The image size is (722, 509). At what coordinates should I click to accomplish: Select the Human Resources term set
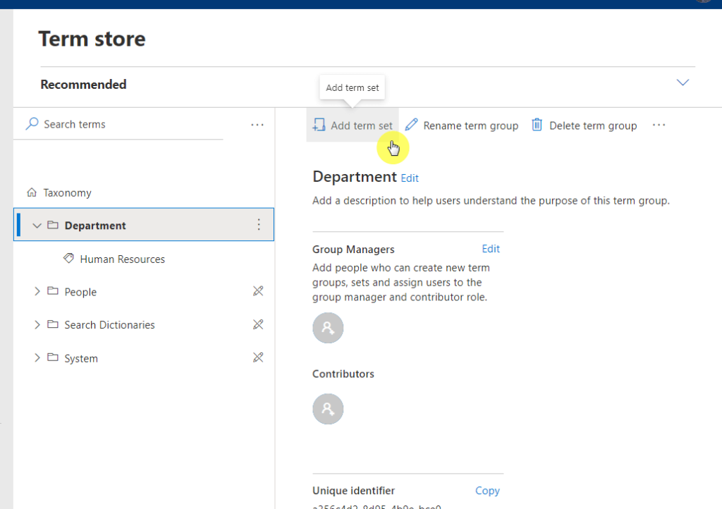[x=123, y=259]
